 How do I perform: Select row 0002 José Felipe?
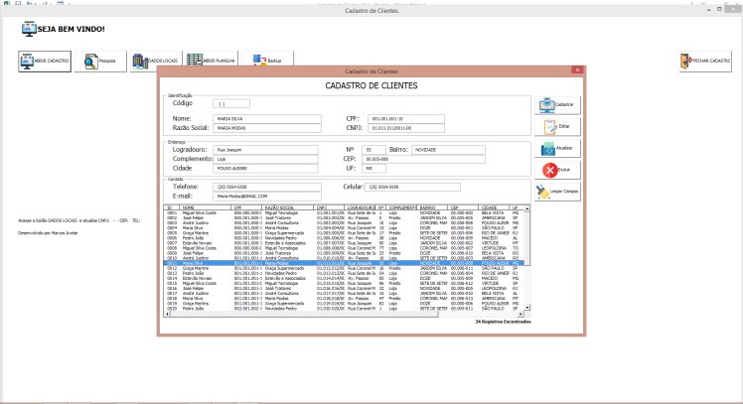[344, 217]
